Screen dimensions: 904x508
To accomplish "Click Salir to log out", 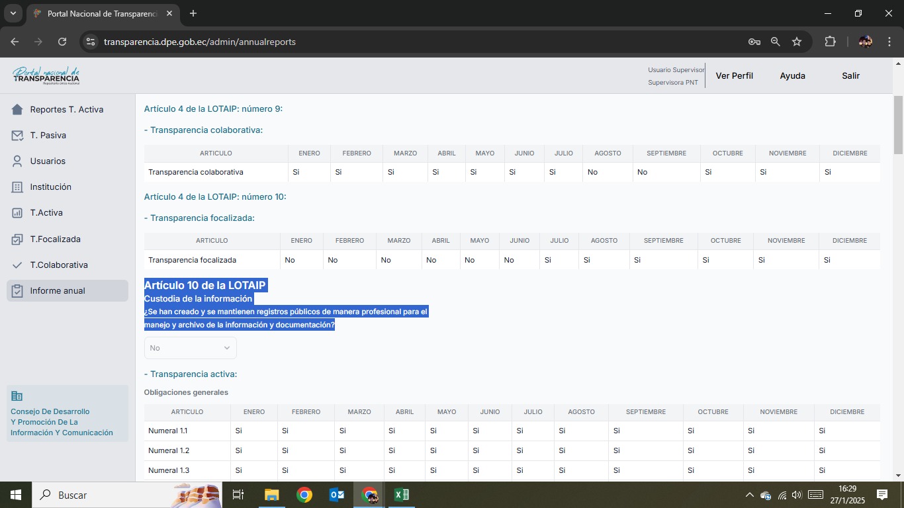I will coord(850,76).
